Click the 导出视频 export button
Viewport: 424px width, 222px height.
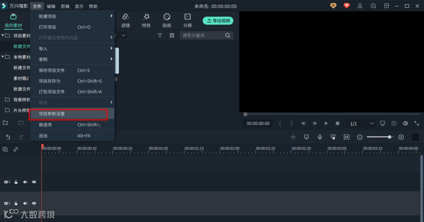pos(218,21)
